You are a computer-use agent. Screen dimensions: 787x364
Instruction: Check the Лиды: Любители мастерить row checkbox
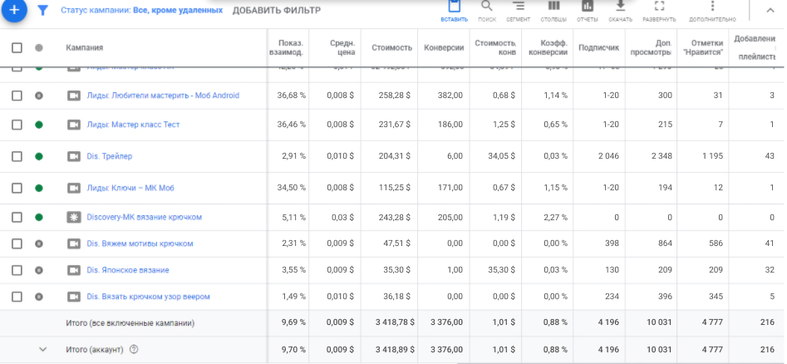(x=17, y=96)
